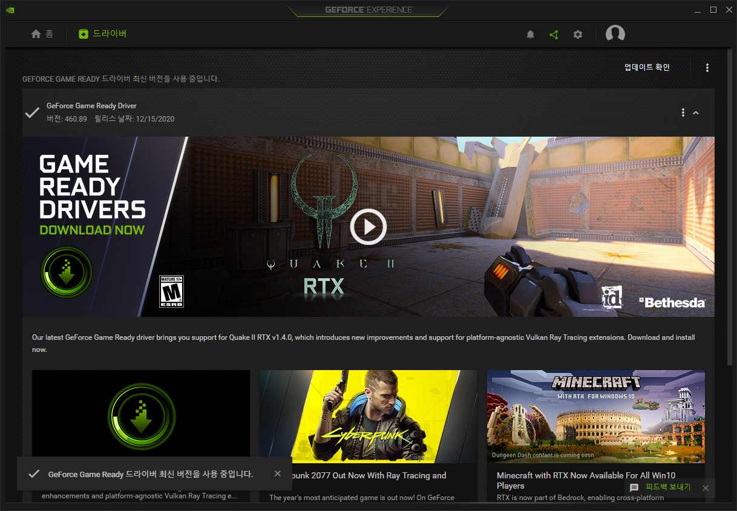
Task: Open the Minecraft with RTX article thumbnail
Action: pyautogui.click(x=595, y=417)
